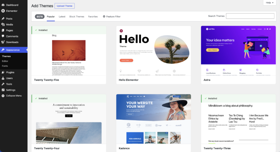Click the Dashboard icon in the sidebar
Image resolution: width=280 pixels, height=152 pixels.
(3, 5)
